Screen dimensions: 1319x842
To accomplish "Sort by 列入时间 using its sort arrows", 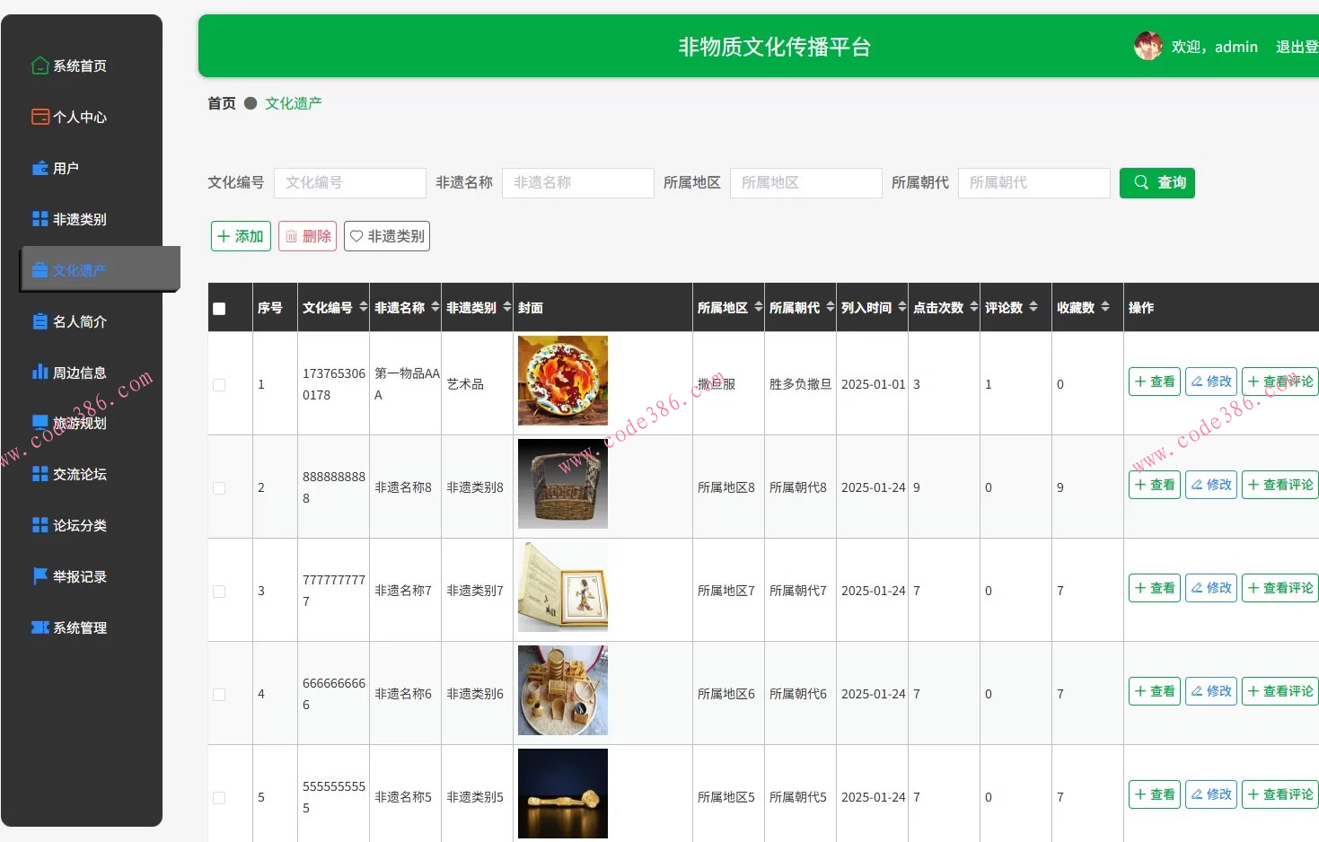I will (x=902, y=306).
